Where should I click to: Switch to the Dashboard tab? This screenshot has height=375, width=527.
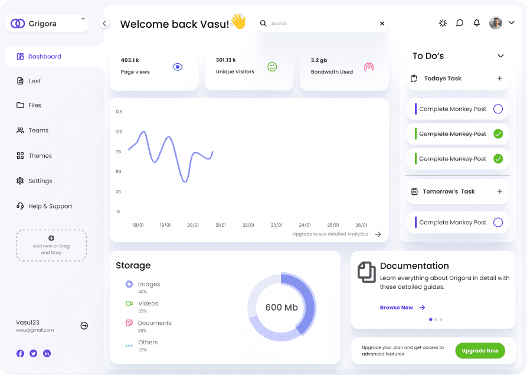(x=44, y=56)
